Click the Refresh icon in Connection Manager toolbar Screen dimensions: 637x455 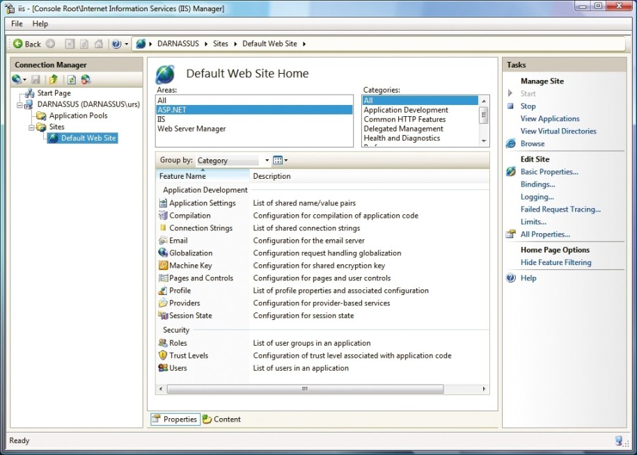[x=72, y=79]
